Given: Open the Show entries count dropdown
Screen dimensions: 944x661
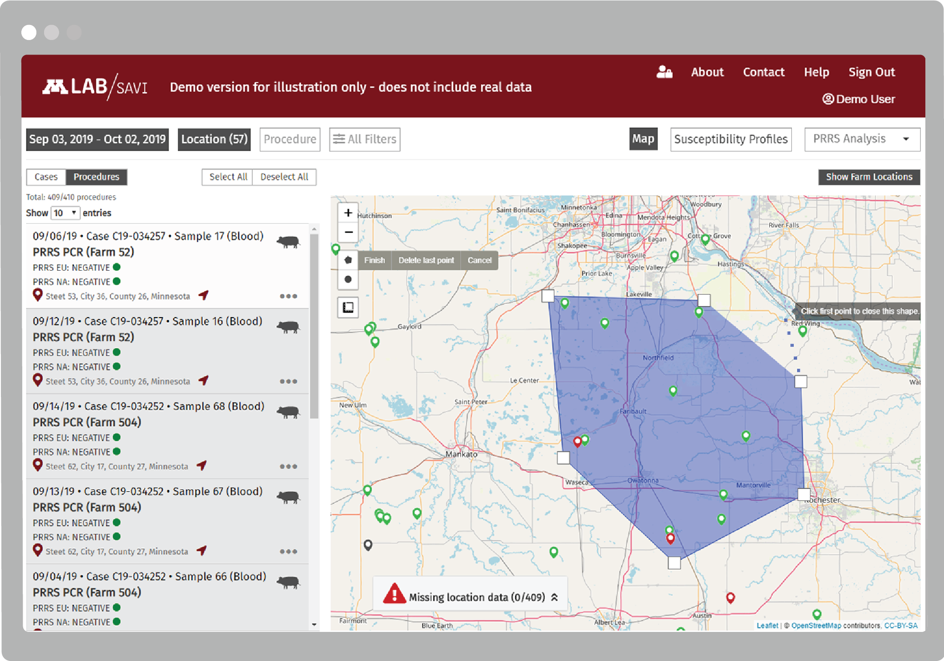Looking at the screenshot, I should pos(65,213).
